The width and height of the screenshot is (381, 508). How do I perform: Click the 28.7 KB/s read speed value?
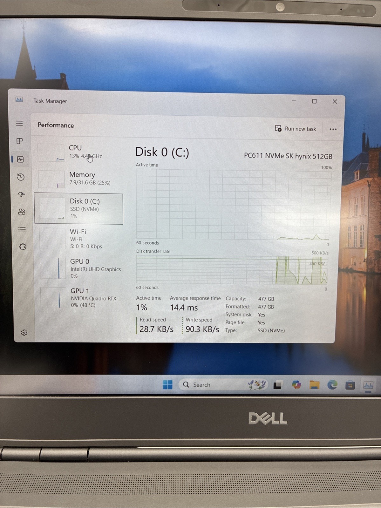156,329
